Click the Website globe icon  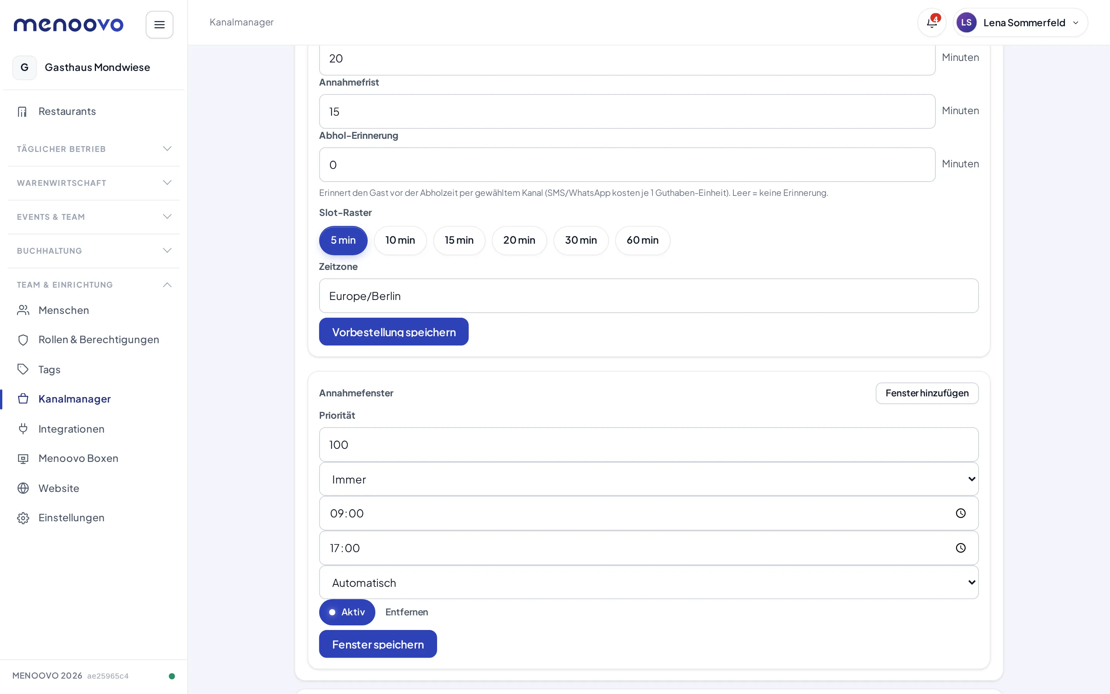[23, 488]
